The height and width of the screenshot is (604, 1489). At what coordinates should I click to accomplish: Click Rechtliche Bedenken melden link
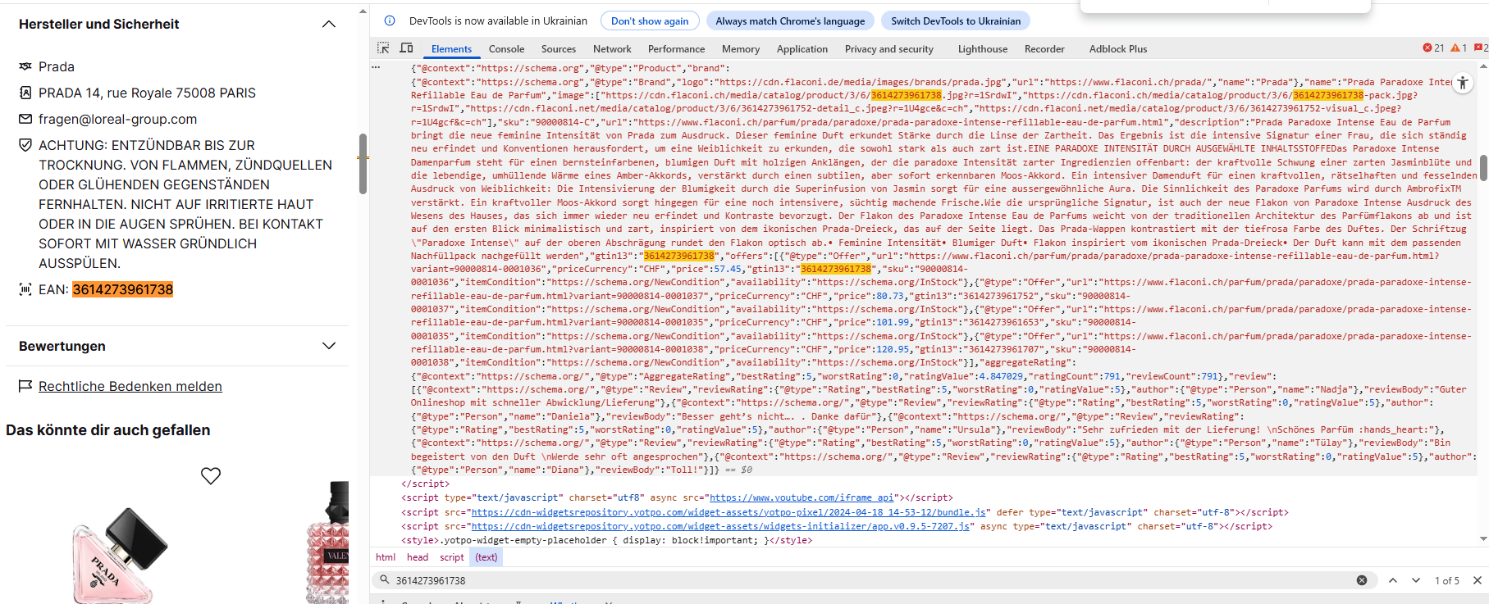[x=130, y=386]
